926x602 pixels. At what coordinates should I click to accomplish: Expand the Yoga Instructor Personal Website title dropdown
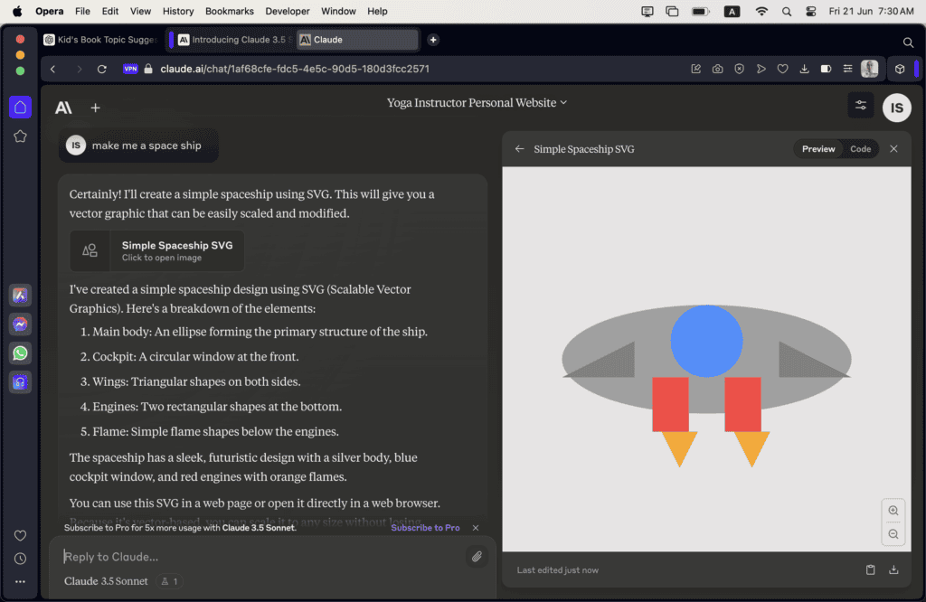pyautogui.click(x=477, y=103)
